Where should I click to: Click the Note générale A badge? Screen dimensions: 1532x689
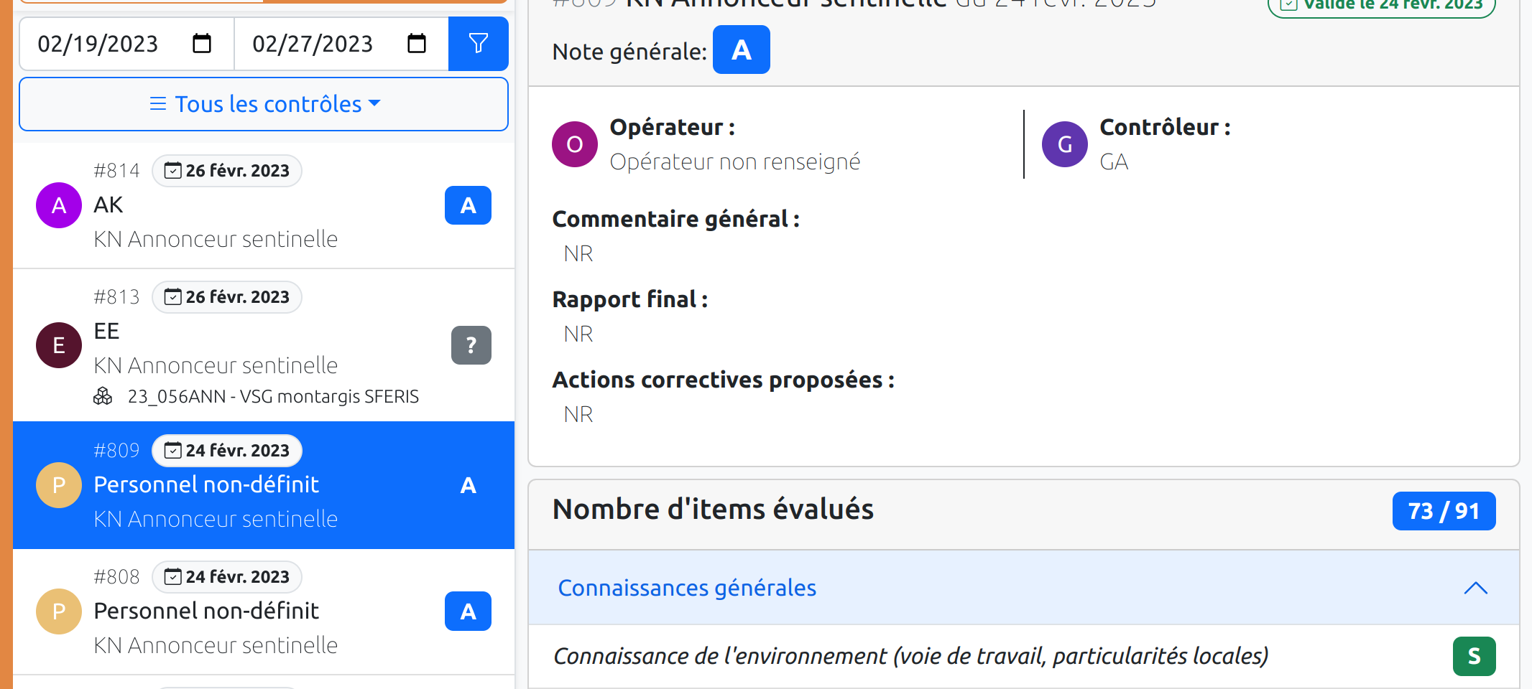(x=741, y=50)
